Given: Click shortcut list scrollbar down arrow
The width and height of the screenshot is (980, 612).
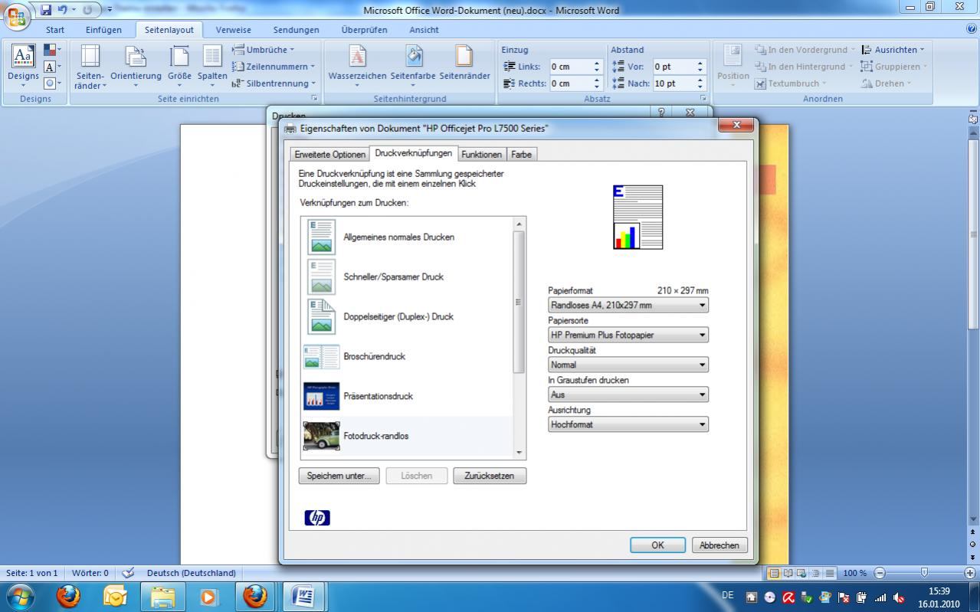Looking at the screenshot, I should pyautogui.click(x=519, y=453).
